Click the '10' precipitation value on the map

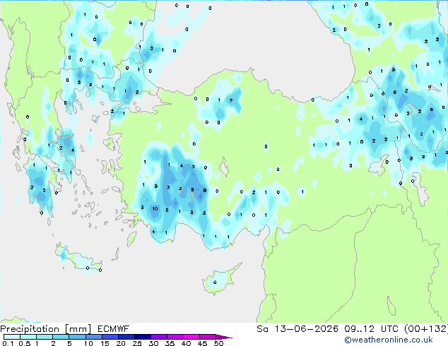(x=155, y=209)
